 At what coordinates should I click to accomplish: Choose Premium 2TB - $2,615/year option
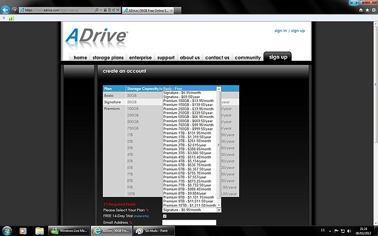click(x=190, y=145)
